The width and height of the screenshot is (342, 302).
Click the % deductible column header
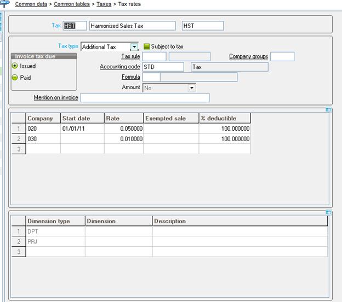(225, 118)
